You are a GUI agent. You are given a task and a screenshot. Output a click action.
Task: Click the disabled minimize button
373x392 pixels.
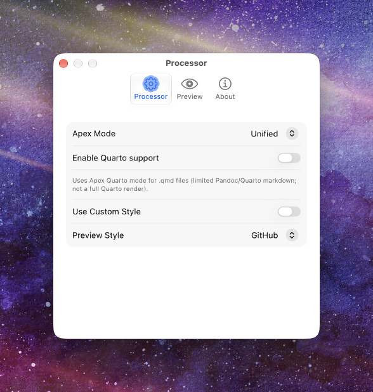point(78,63)
